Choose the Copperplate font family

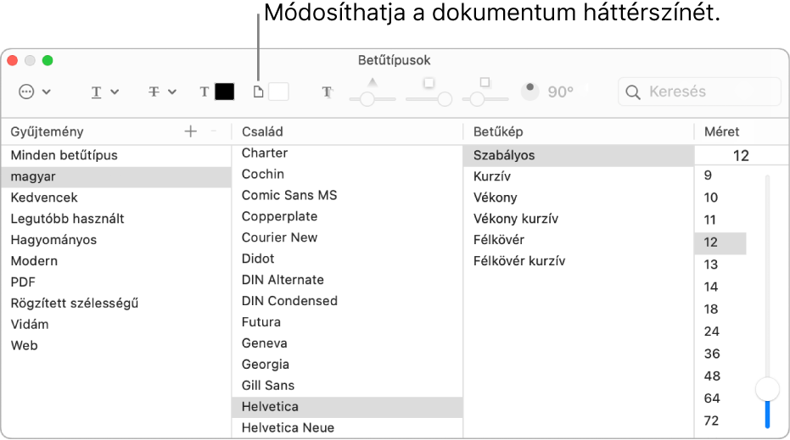pos(347,216)
